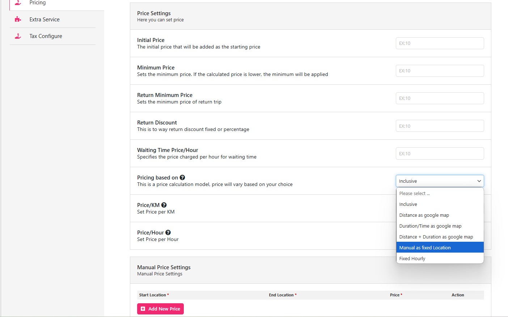Click the 'Price Settings' section heading
The height and width of the screenshot is (317, 508).
point(154,13)
